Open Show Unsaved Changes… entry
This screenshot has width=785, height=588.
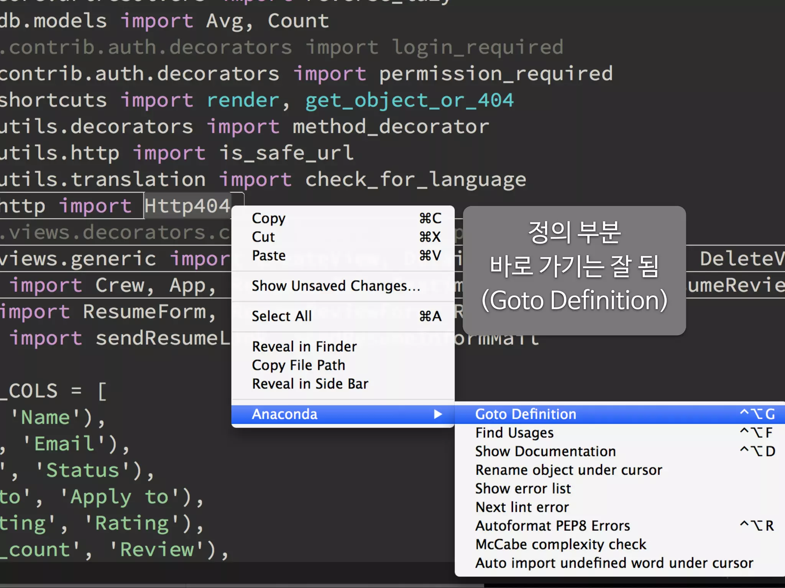click(x=343, y=286)
